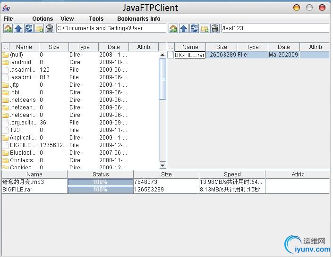Screen dimensions: 333x257
Task: Sort remote list by Size header
Action: (x=222, y=47)
